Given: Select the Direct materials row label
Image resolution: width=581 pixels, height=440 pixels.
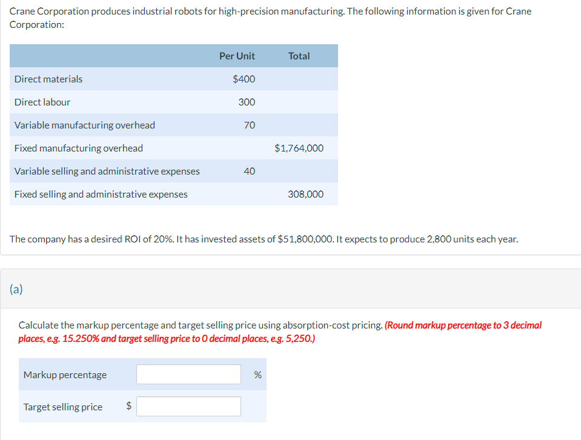Looking at the screenshot, I should [48, 79].
